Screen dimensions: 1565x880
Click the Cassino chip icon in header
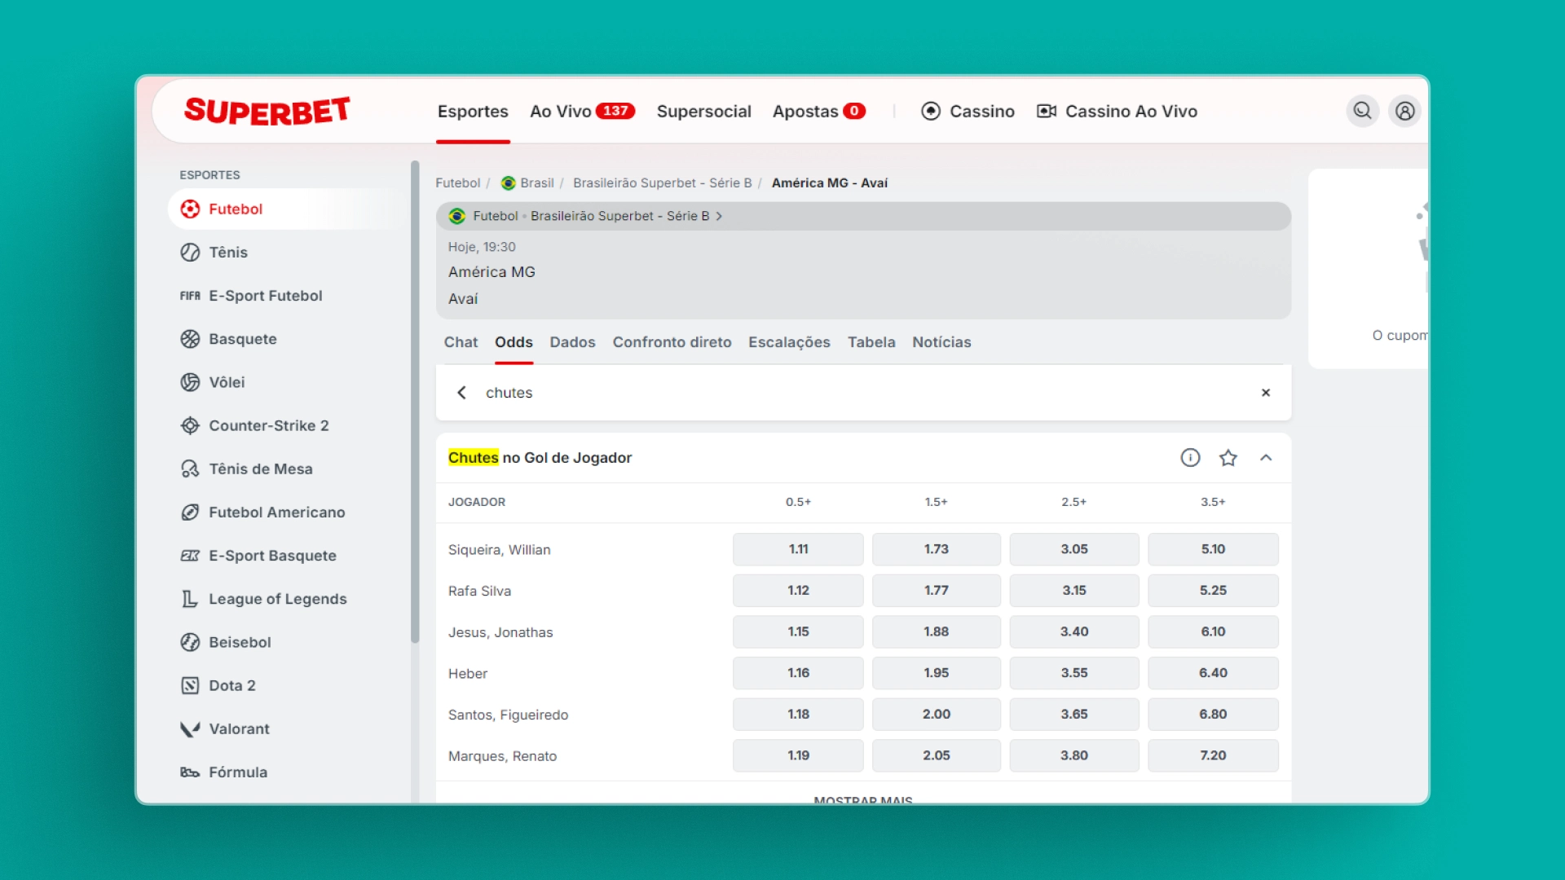tap(931, 112)
